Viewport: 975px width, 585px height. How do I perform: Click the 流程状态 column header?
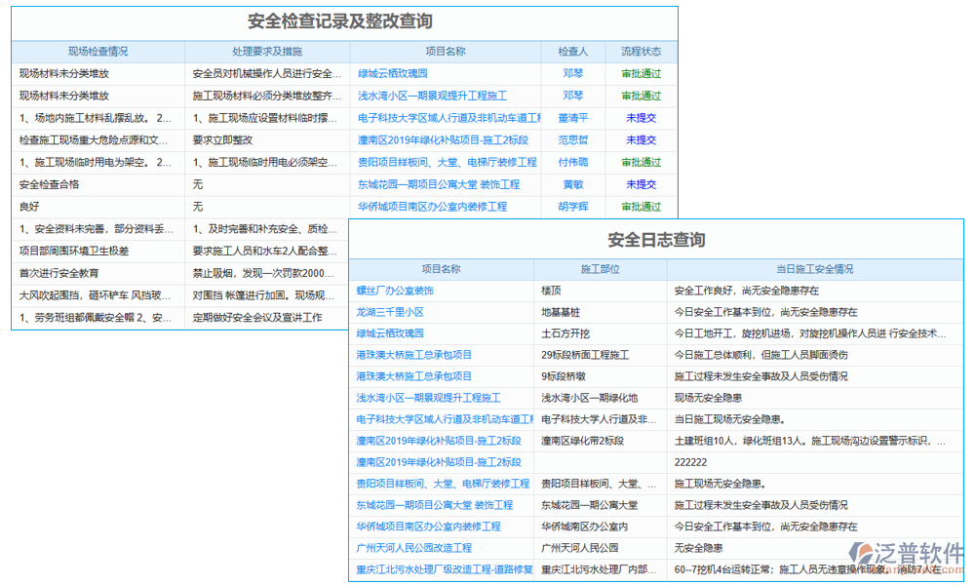tap(641, 52)
